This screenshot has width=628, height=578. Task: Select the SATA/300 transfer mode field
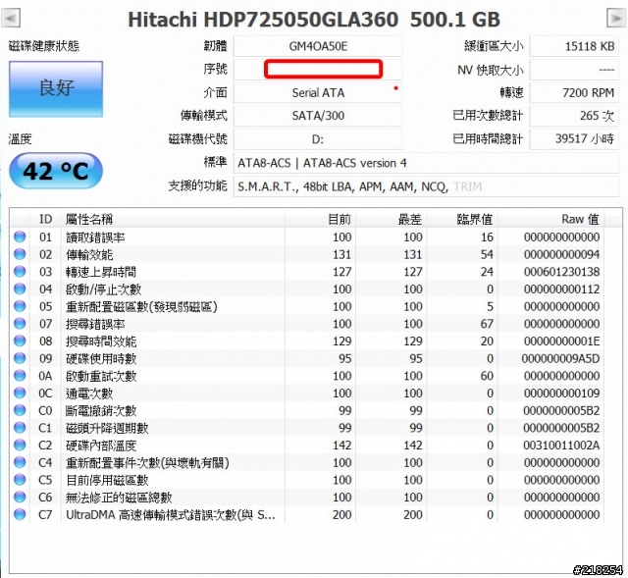coord(318,116)
